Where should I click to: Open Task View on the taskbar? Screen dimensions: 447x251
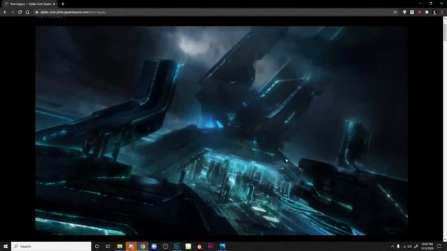[x=108, y=246]
